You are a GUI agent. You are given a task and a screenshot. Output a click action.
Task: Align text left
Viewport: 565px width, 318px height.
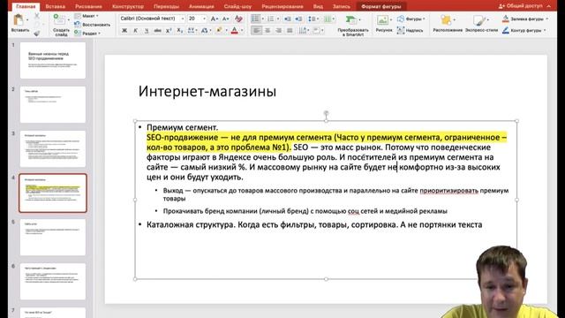(x=256, y=31)
